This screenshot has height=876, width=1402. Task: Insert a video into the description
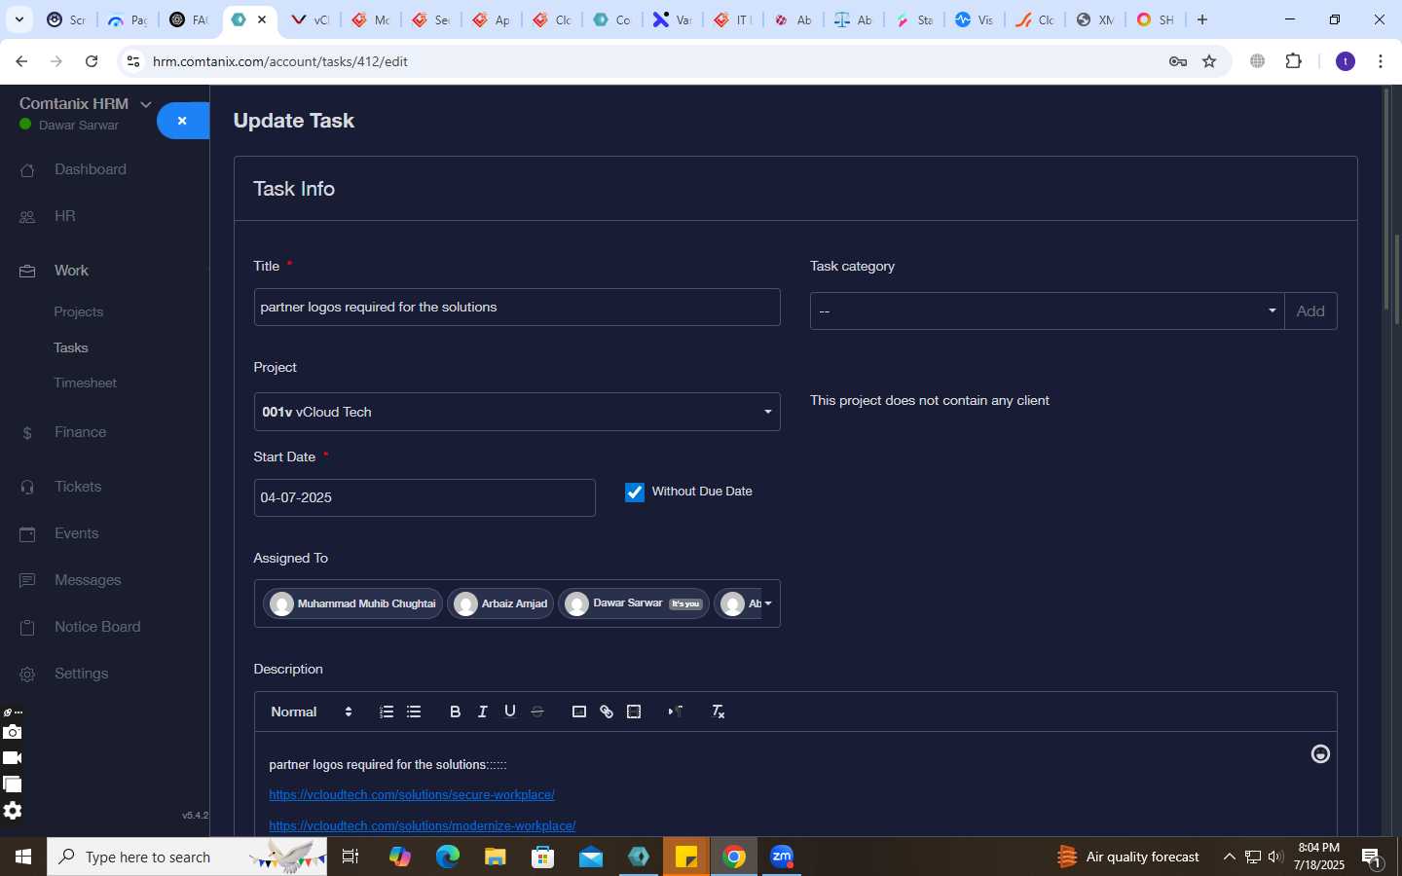(x=634, y=712)
